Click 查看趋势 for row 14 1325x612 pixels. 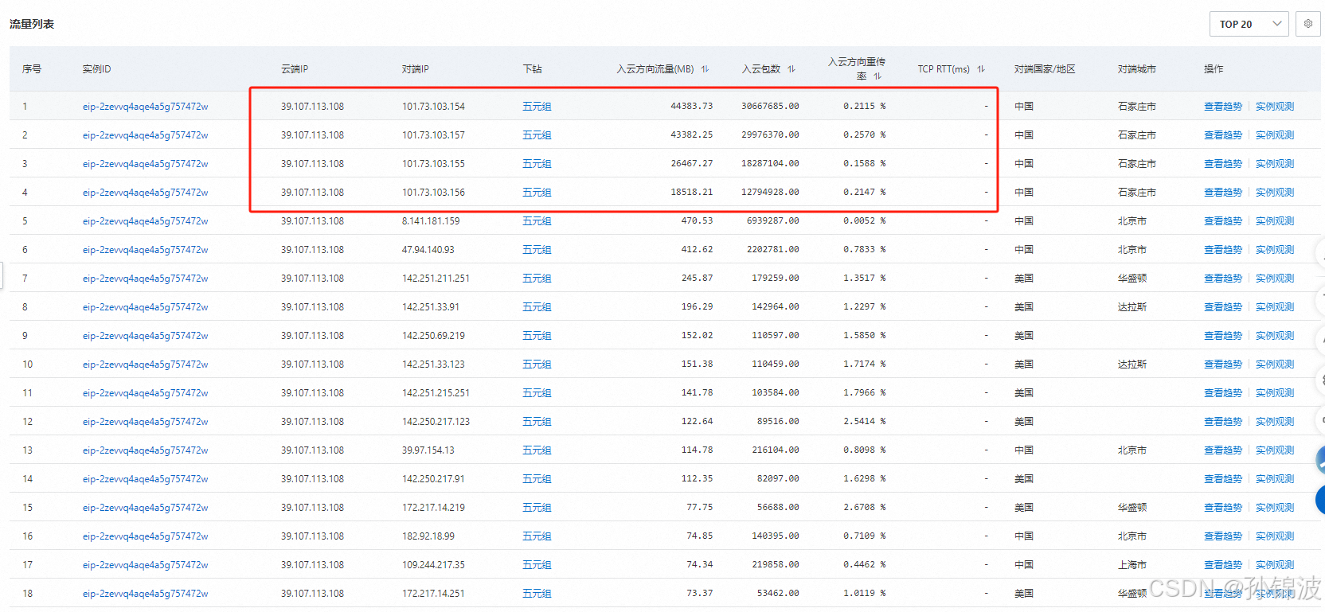(x=1223, y=479)
